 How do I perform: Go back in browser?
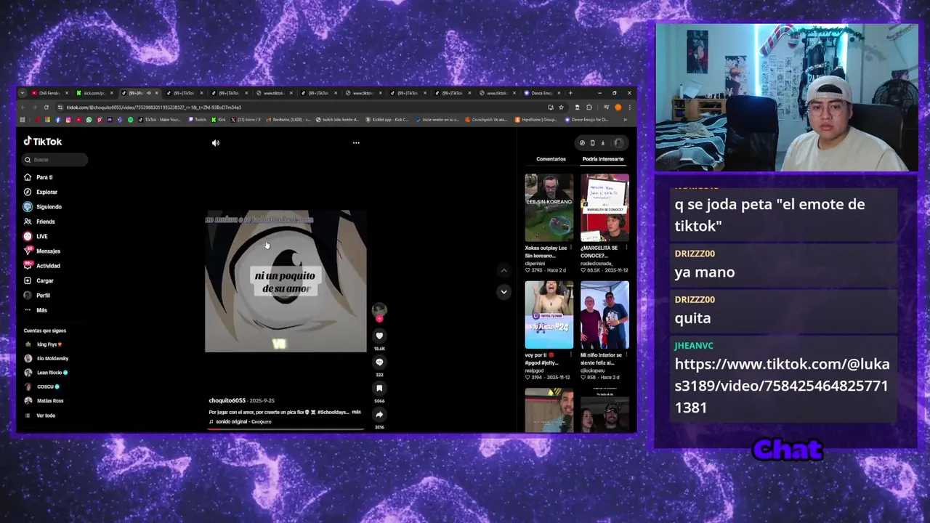click(23, 108)
